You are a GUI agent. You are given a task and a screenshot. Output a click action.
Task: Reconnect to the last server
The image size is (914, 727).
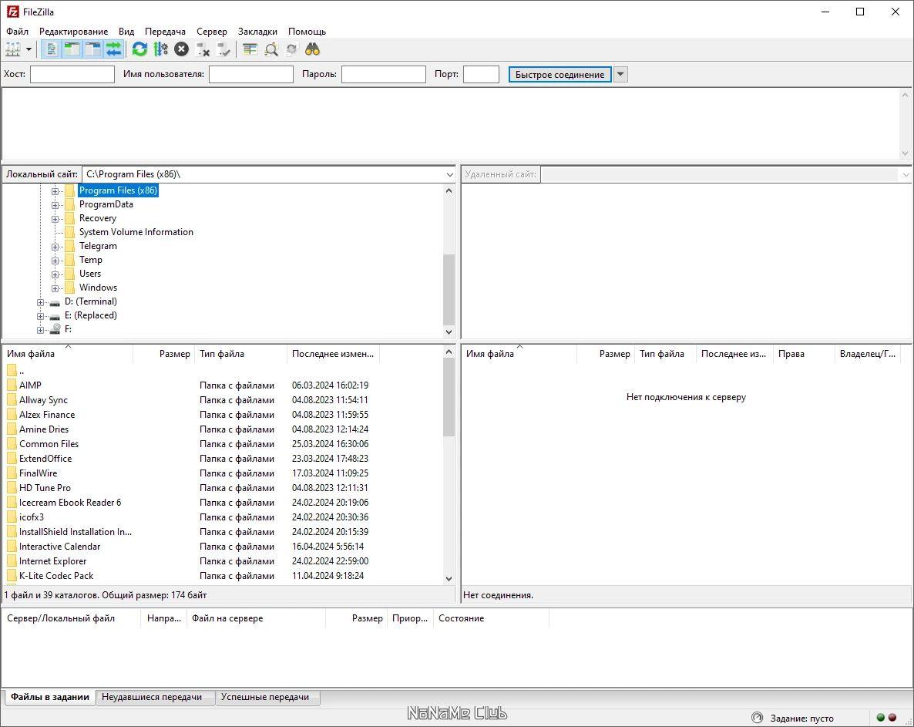223,49
